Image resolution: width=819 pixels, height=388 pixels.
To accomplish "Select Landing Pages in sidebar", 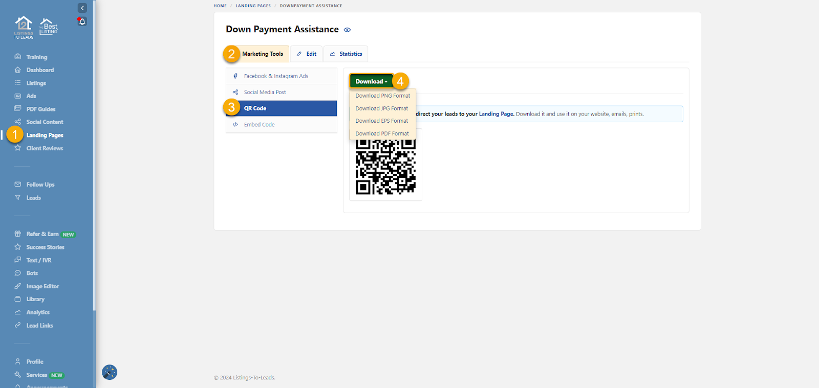I will click(x=45, y=135).
